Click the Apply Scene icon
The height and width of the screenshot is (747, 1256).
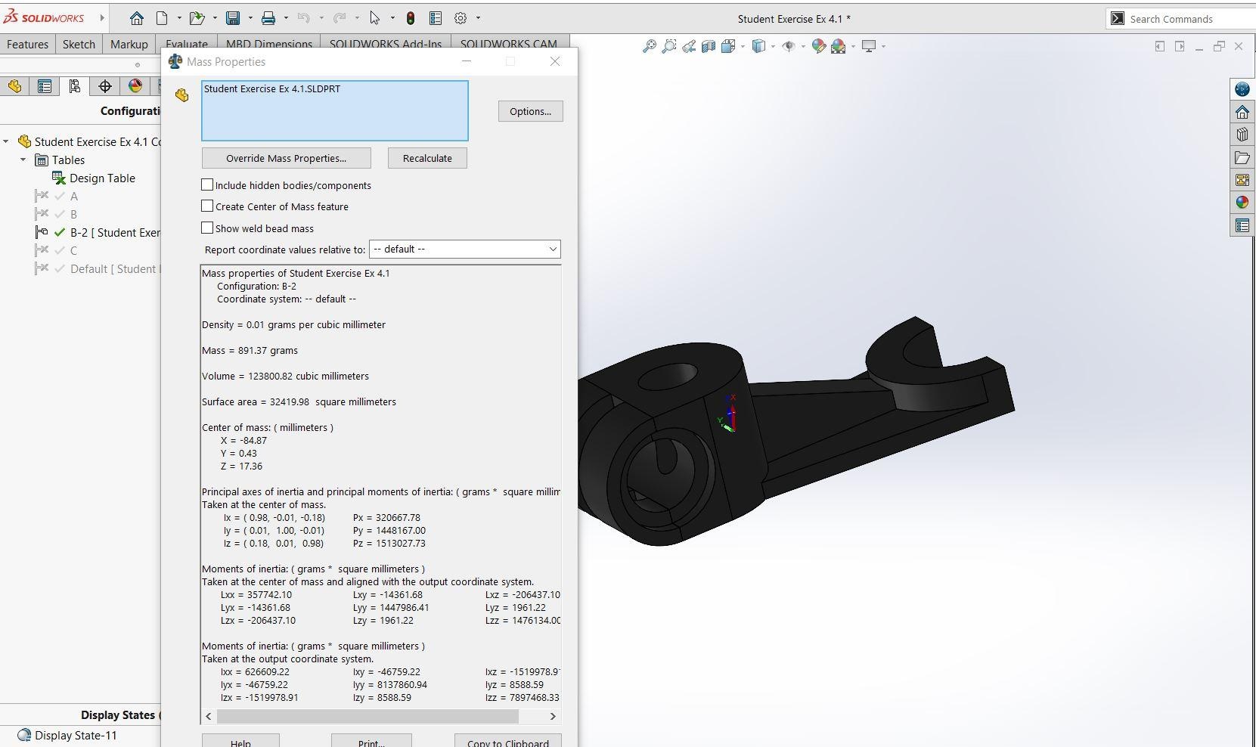click(838, 46)
